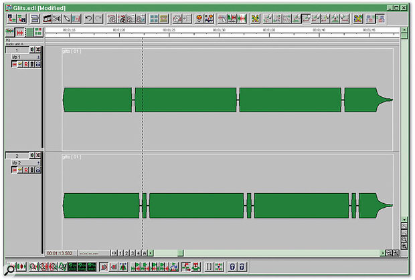Click the green-red grid icon above tracks
Screen dimensions: 415x280
[38, 33]
